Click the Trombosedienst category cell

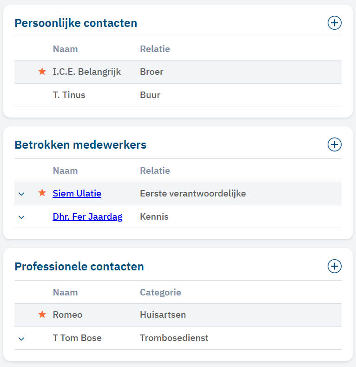point(174,338)
